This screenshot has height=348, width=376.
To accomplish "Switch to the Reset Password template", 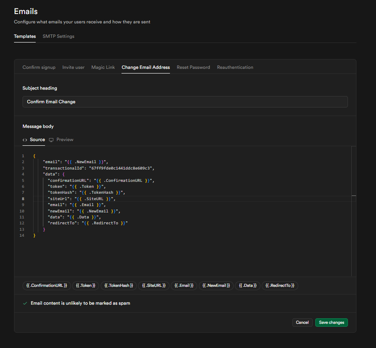I will (x=193, y=67).
